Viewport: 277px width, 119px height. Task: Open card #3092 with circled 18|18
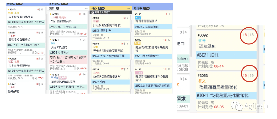pos(226,50)
